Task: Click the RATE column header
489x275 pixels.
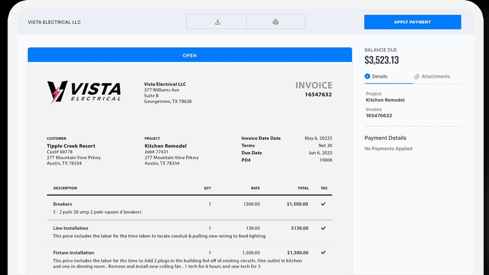Action: [x=255, y=188]
